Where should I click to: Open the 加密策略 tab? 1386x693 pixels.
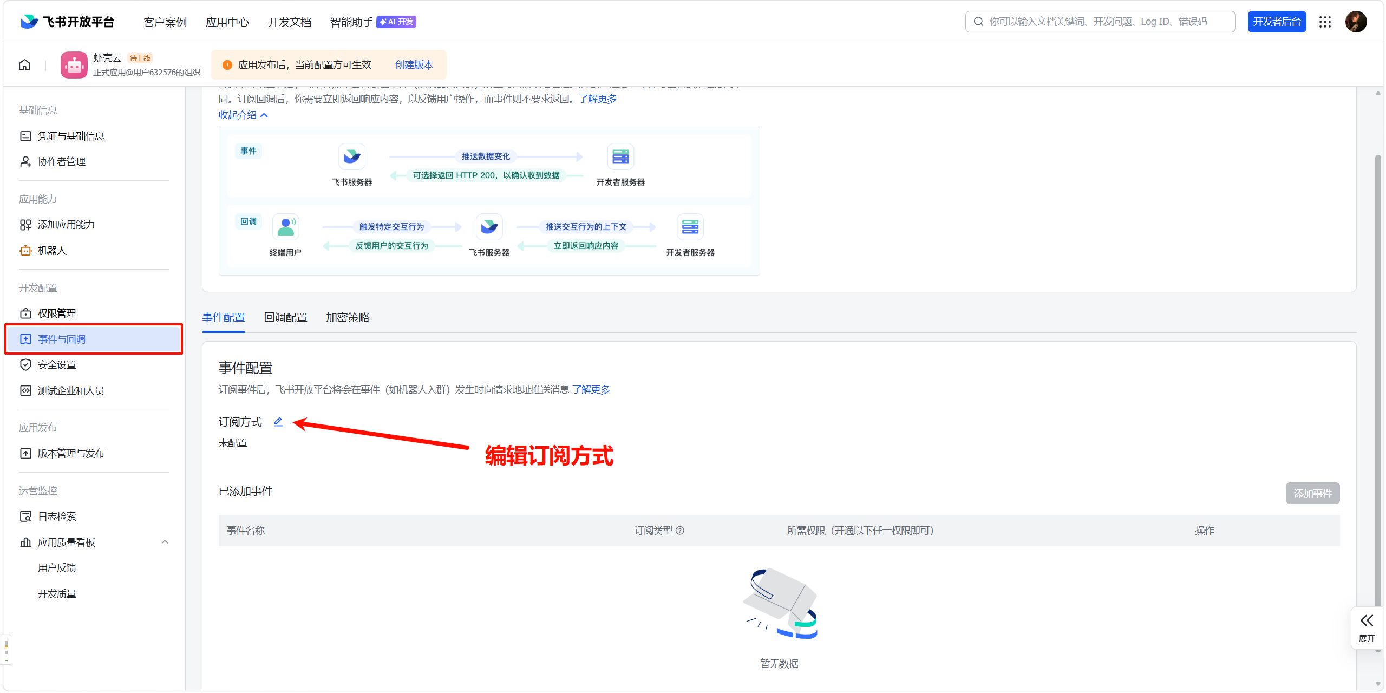(x=347, y=317)
